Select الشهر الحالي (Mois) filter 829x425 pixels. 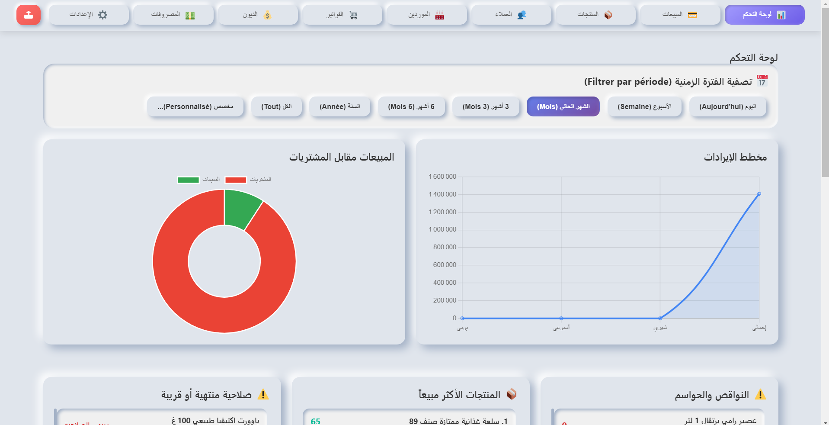(563, 106)
